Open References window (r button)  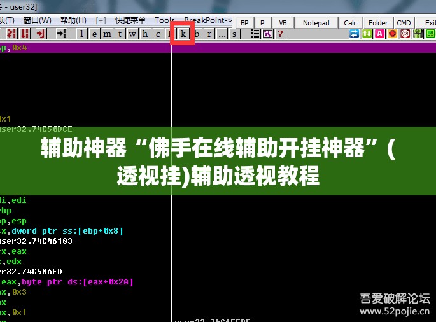point(209,34)
